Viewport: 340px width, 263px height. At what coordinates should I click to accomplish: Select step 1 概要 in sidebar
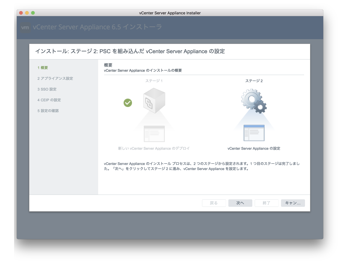[42, 68]
